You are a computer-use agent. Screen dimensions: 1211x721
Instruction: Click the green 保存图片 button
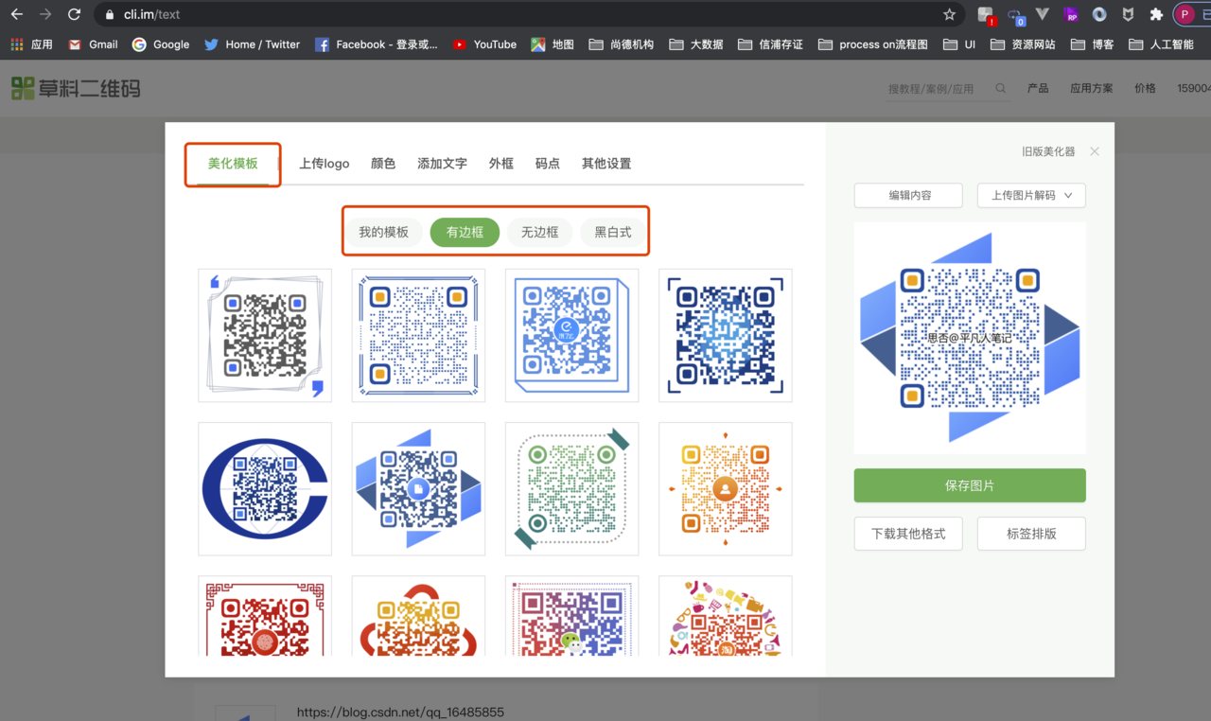(x=969, y=485)
